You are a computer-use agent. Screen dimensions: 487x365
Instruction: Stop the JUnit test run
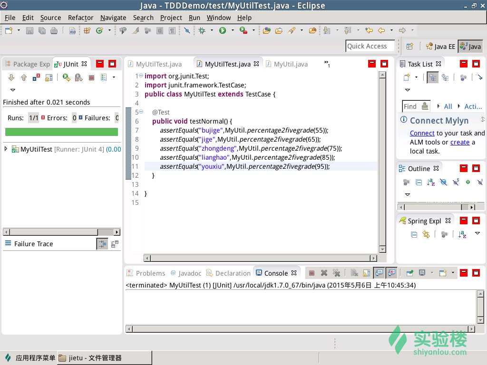pyautogui.click(x=91, y=77)
